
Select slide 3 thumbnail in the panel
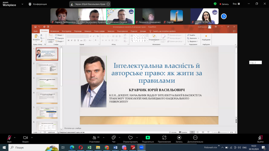47,83
